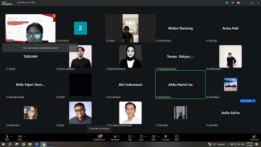The width and height of the screenshot is (261, 147).
Task: Start camera with the Video button
Action: 20,138
